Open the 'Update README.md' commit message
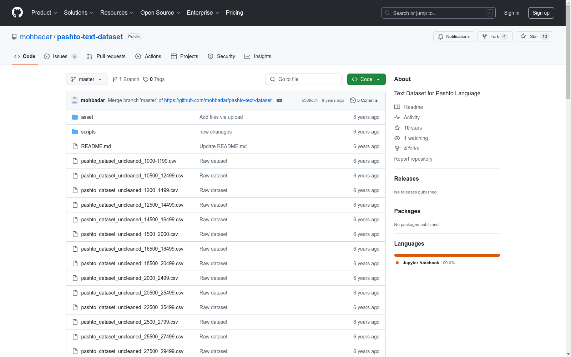571x357 pixels. point(223,146)
